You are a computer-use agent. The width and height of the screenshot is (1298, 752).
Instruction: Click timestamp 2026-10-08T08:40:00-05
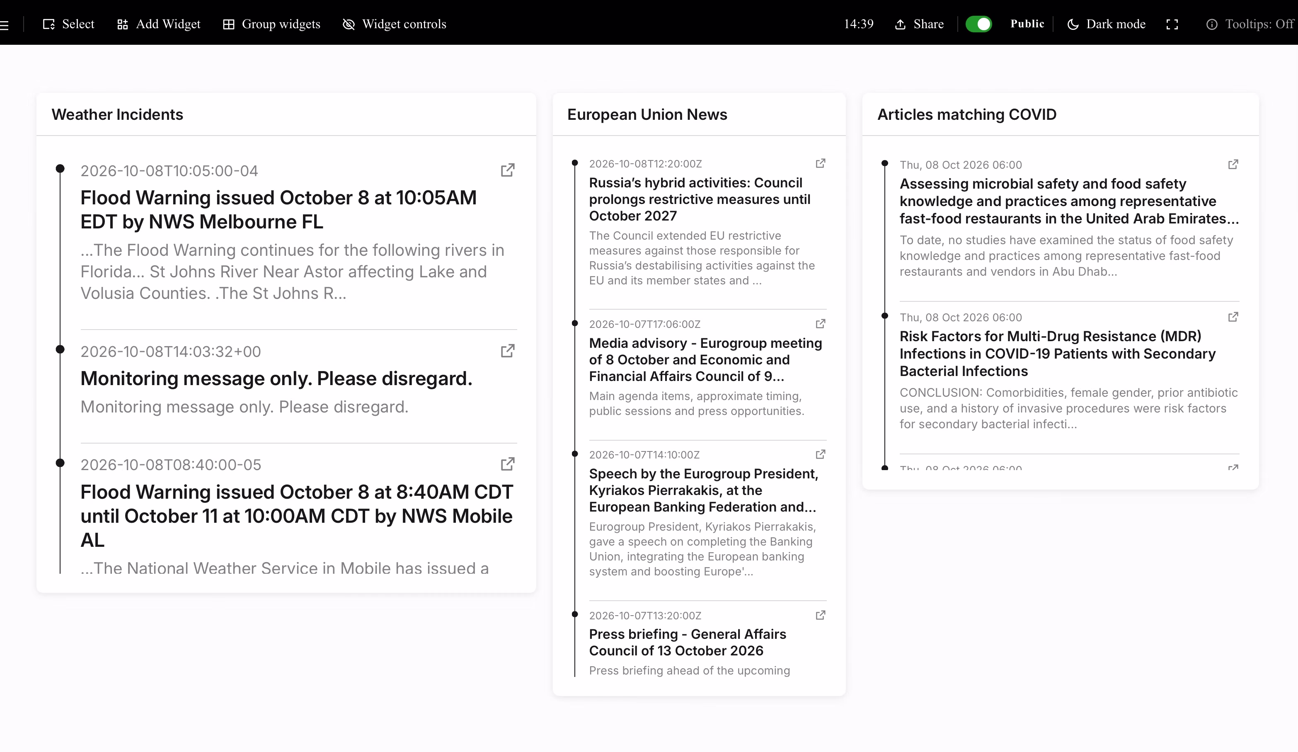tap(170, 465)
